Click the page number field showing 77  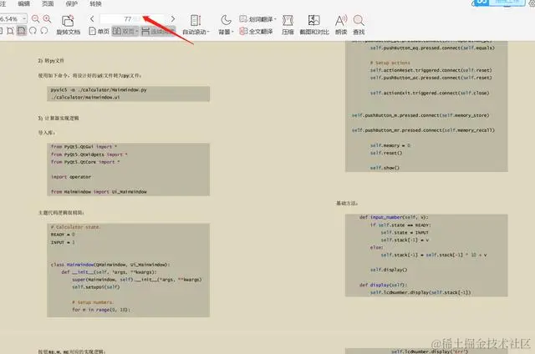click(132, 18)
